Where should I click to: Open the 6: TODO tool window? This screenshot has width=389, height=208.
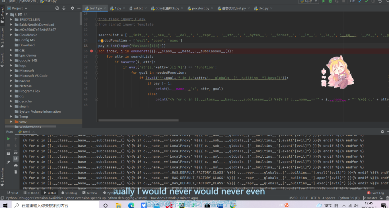31,193
